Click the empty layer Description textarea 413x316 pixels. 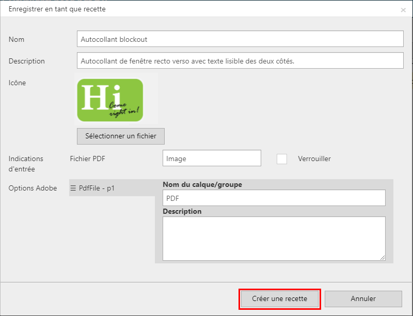pos(274,239)
